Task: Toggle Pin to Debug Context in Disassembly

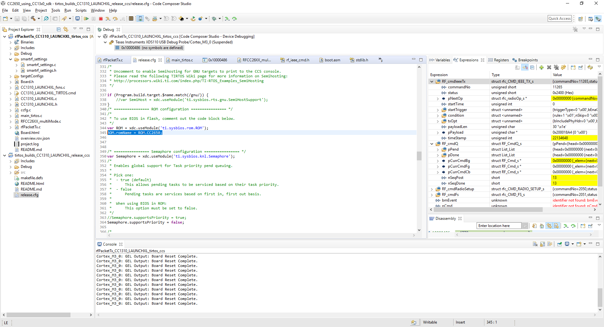Action: 590,226
